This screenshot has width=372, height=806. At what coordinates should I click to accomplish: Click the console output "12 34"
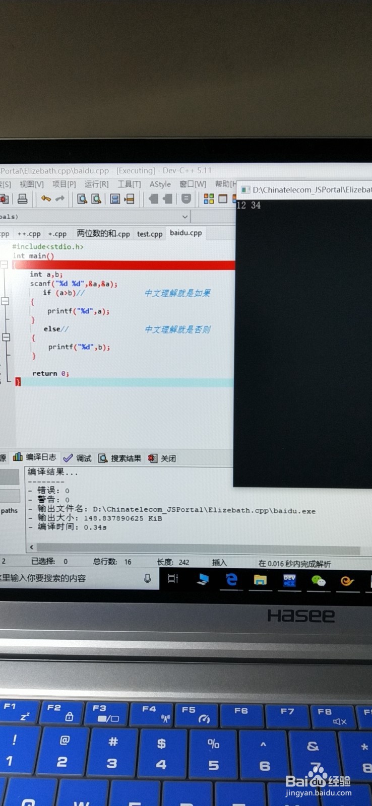click(249, 206)
